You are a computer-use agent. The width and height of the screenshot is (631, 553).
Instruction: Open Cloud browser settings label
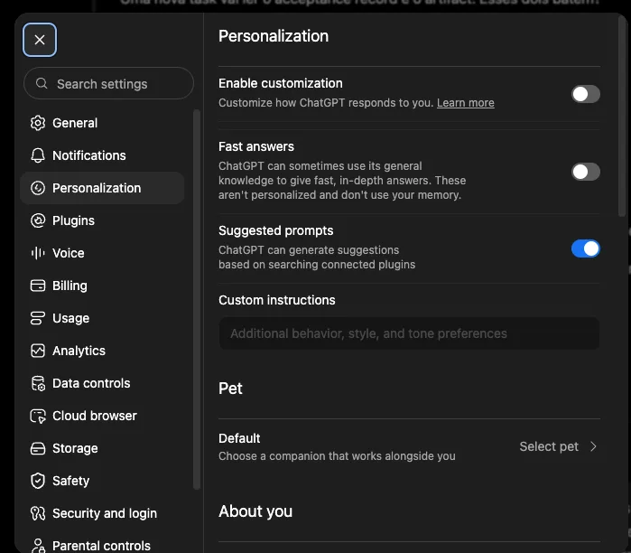(95, 416)
